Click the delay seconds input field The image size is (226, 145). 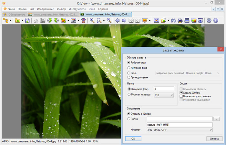[x=164, y=89]
